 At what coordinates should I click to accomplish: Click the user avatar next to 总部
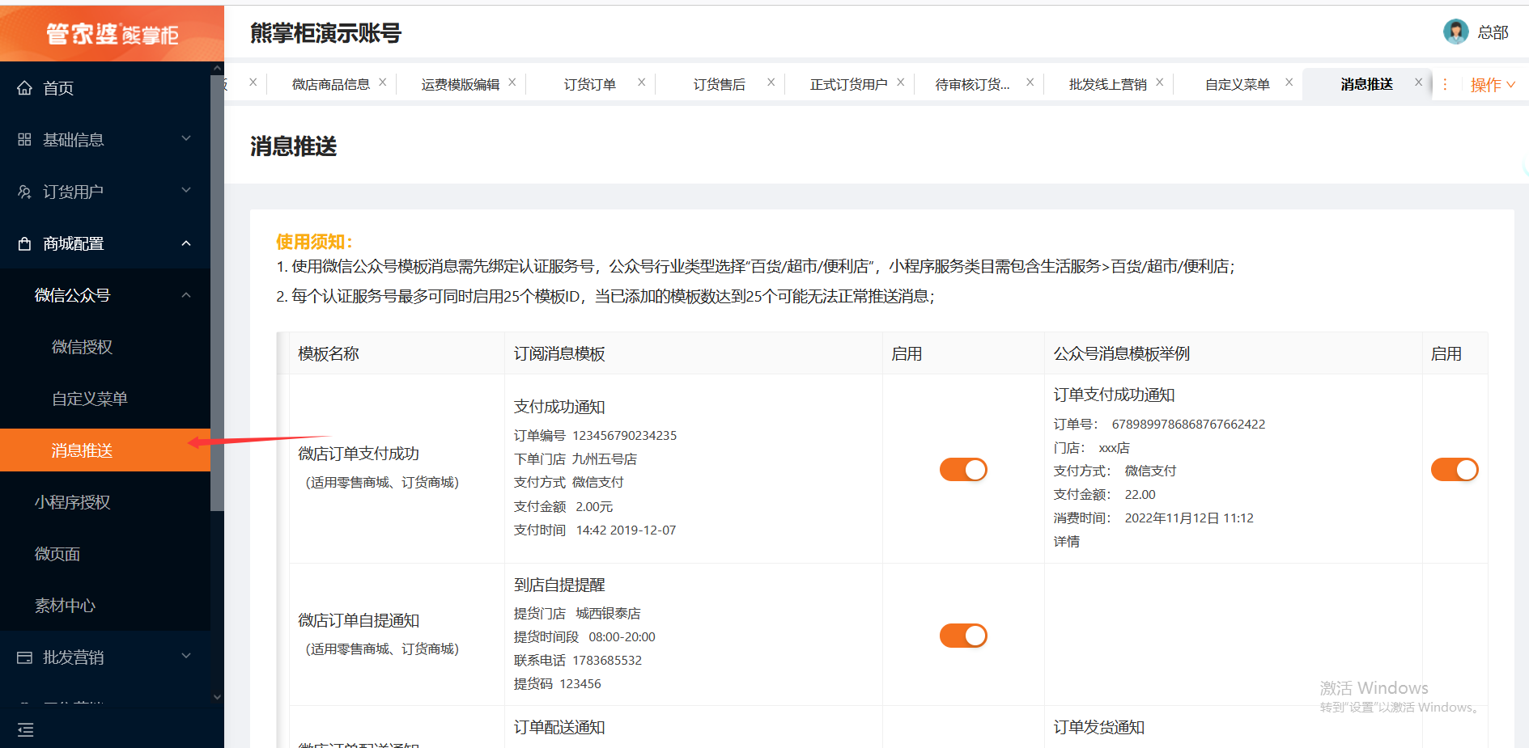tap(1455, 32)
